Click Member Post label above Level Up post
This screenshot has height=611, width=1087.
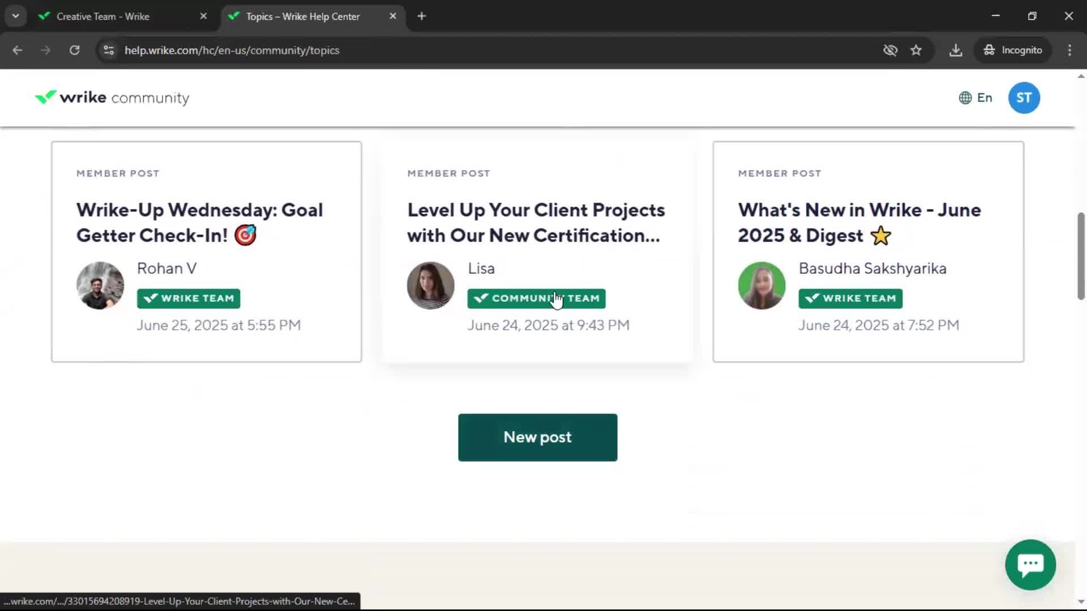tap(448, 173)
